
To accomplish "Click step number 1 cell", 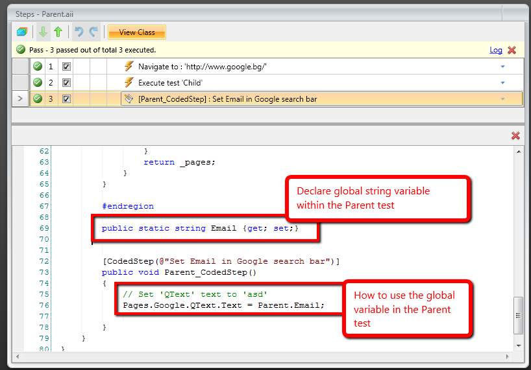I will pos(51,67).
